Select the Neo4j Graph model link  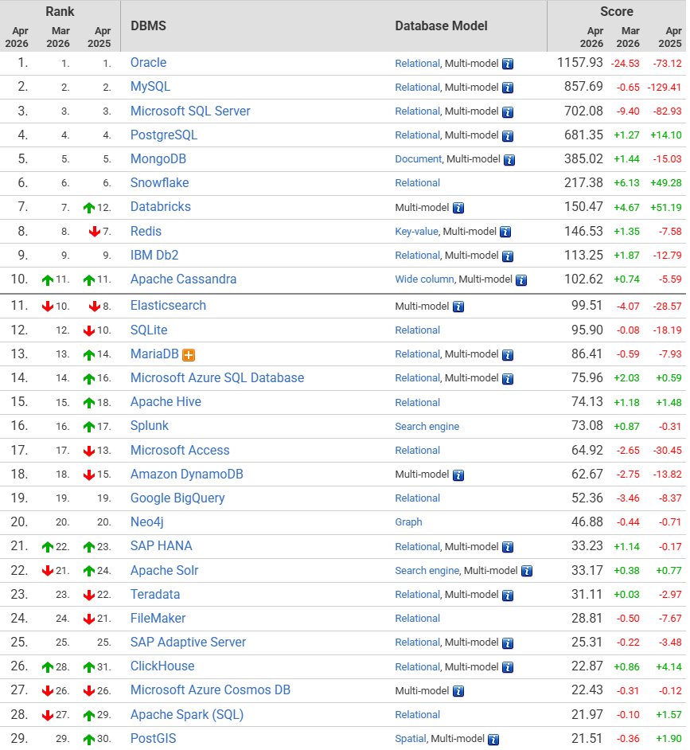click(408, 522)
